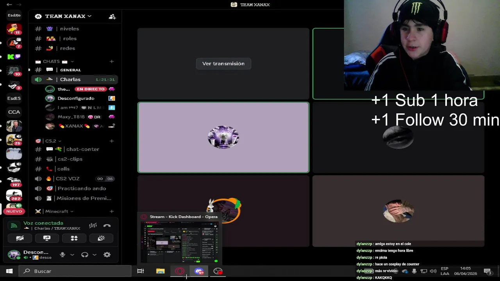Open the chat-conter channel
500x281 pixels.
74,149
